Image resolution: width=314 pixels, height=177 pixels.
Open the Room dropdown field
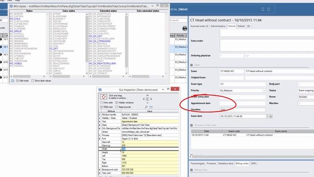pos(306,97)
